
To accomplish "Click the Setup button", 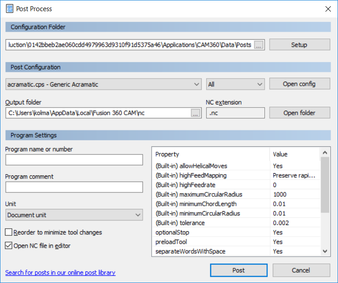I will 299,45.
